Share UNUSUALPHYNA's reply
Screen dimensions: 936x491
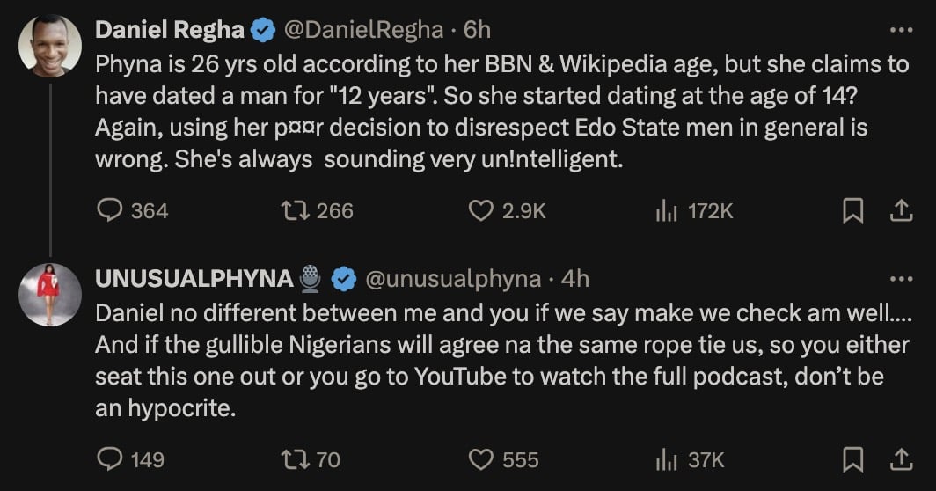click(x=900, y=459)
